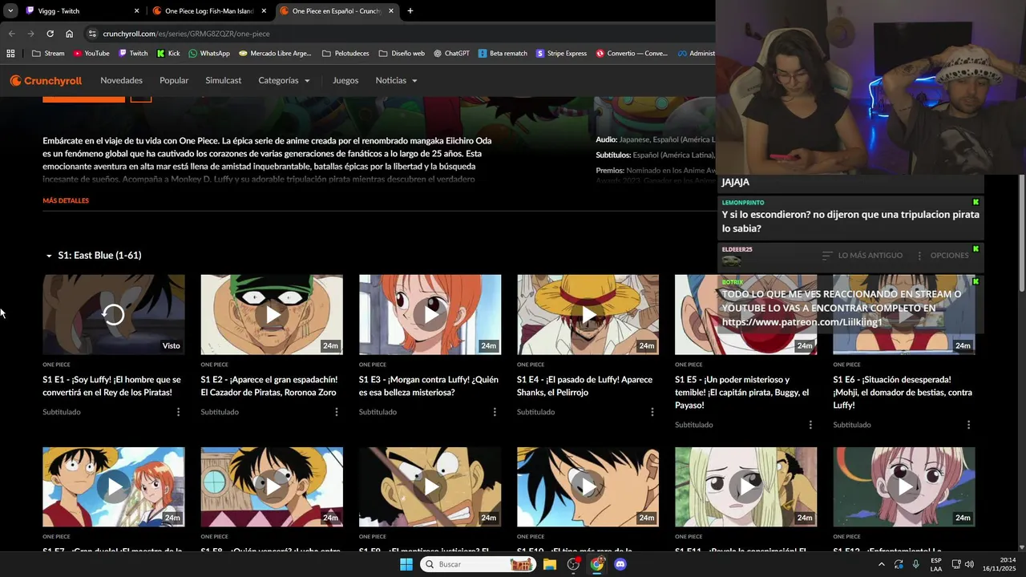Play S1 E3 Morgan contra Luffy episode
The height and width of the screenshot is (577, 1026).
coord(430,314)
